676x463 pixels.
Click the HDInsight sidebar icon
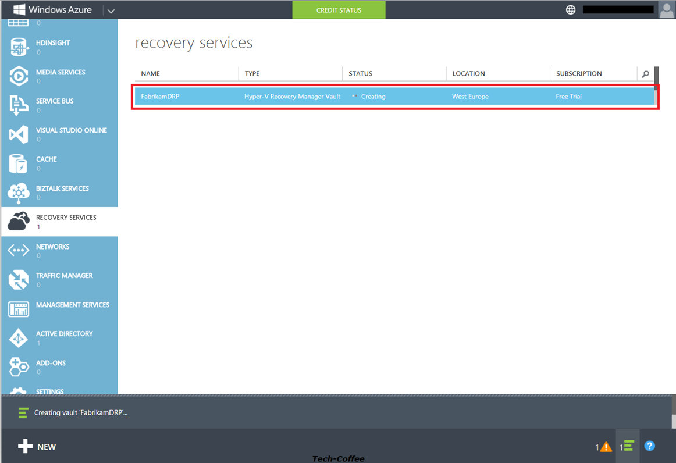pyautogui.click(x=19, y=48)
